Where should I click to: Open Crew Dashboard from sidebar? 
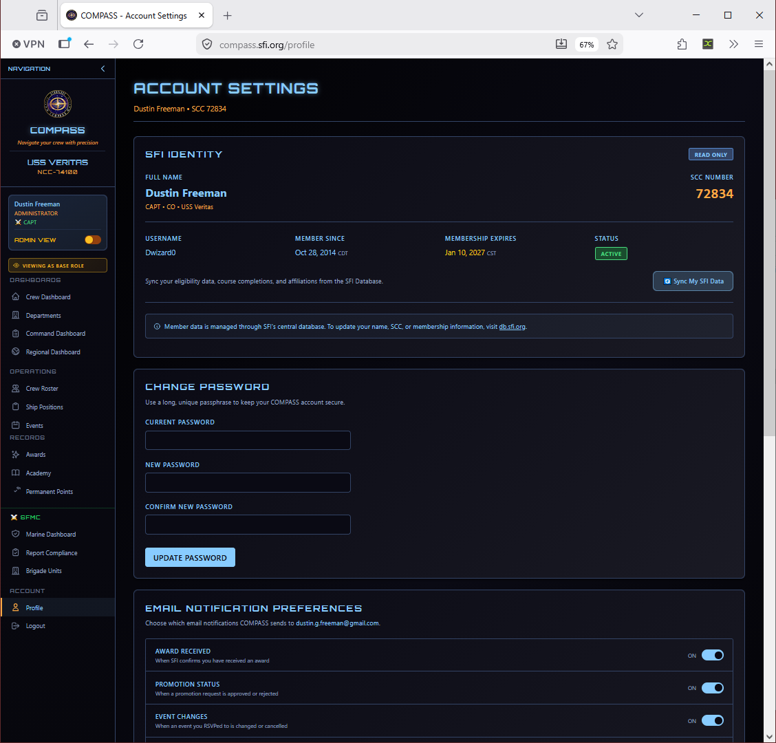[48, 297]
